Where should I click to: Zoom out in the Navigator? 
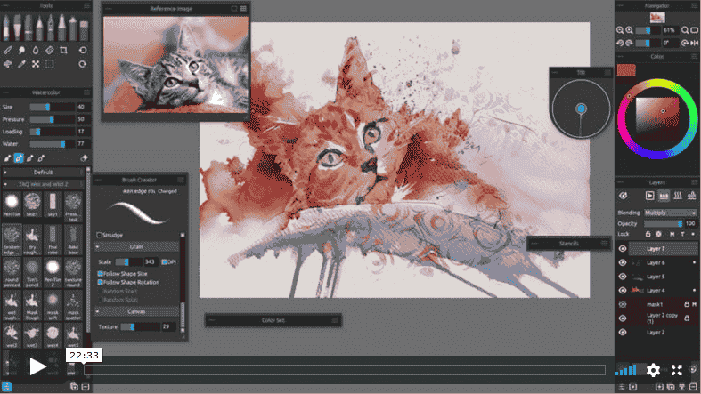(x=620, y=30)
